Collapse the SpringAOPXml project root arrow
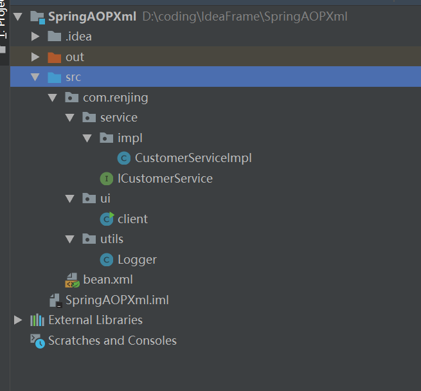 click(18, 17)
